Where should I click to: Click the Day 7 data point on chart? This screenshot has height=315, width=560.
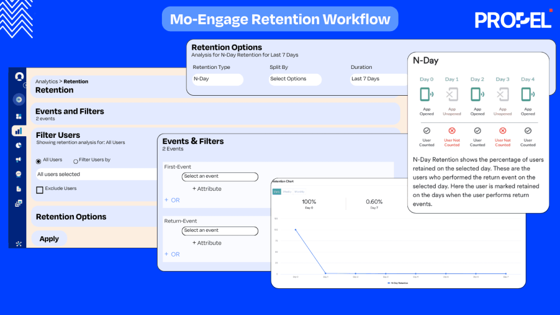pyautogui.click(x=506, y=273)
